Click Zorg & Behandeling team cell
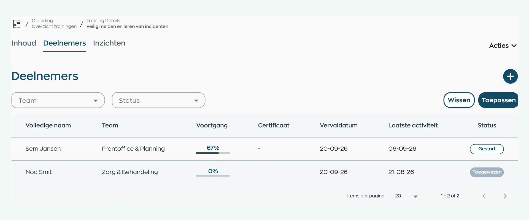529x220 pixels. click(x=130, y=172)
